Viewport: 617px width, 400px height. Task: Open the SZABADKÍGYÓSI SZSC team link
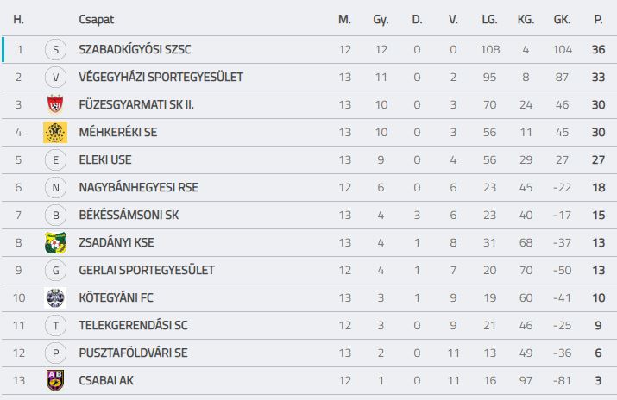point(135,49)
